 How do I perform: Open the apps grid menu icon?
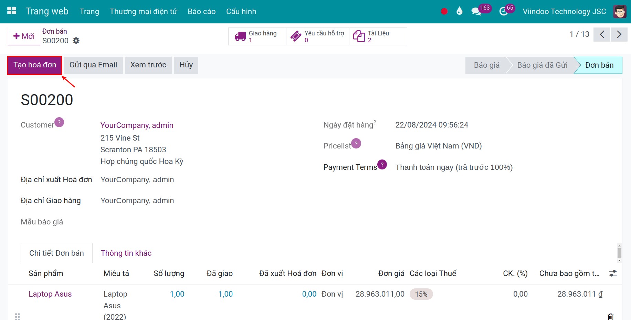click(12, 11)
